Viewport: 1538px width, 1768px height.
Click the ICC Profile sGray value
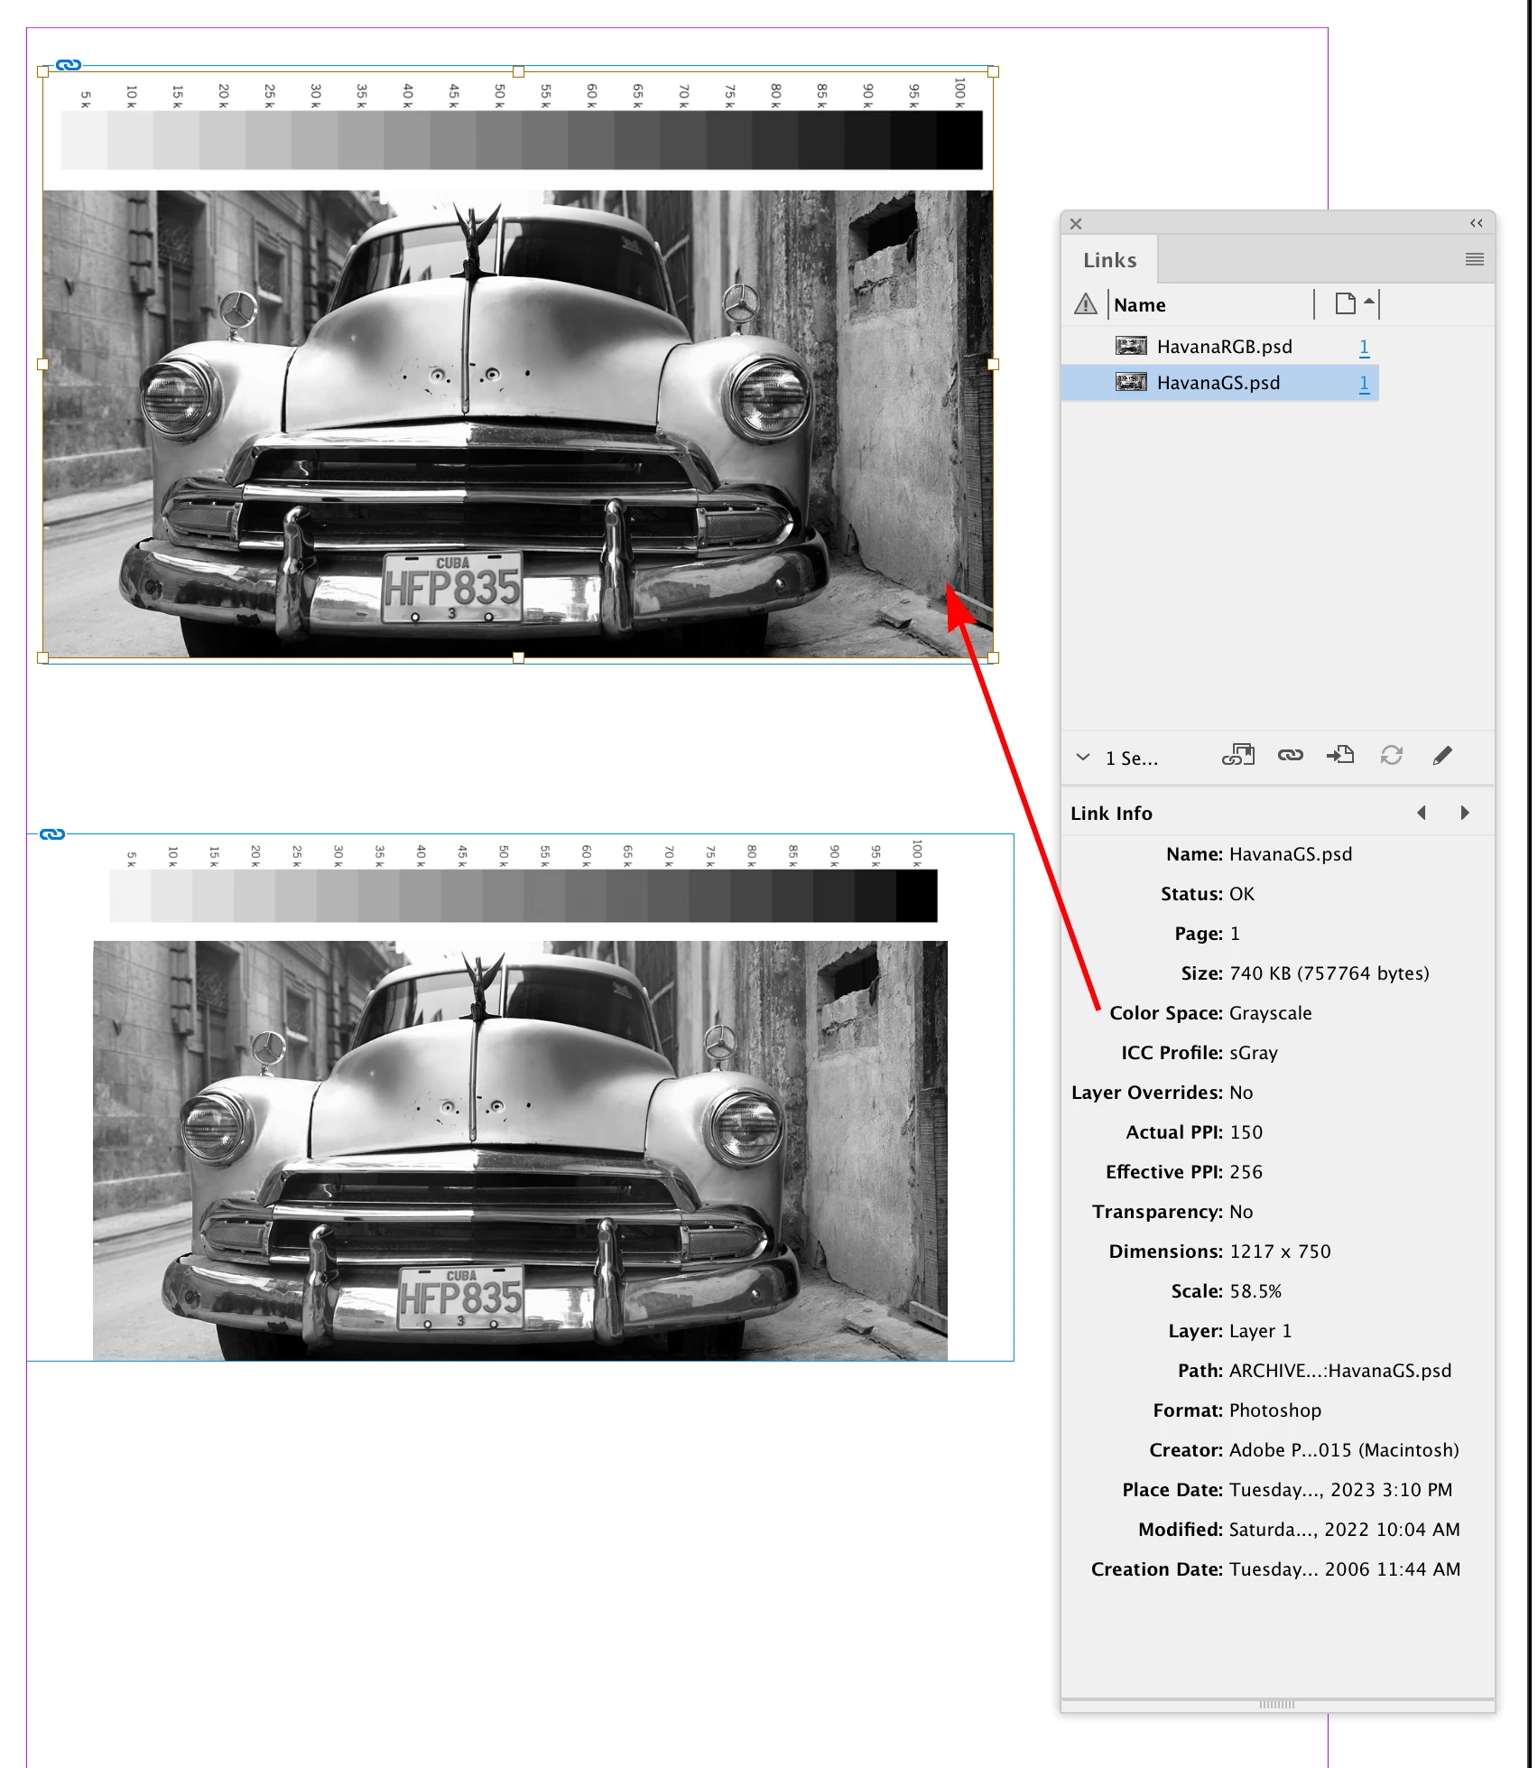pos(1253,1053)
